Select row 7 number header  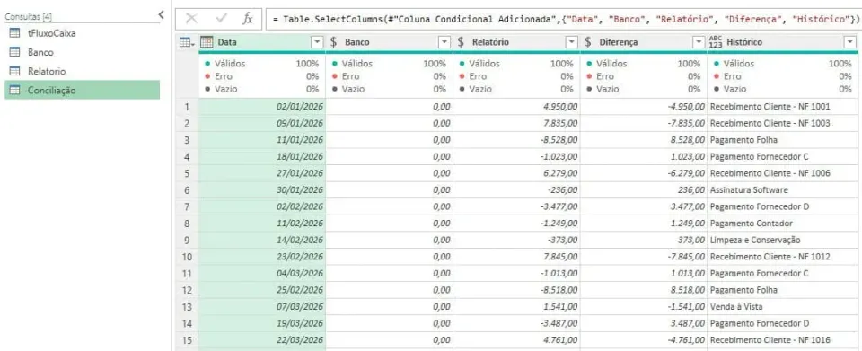pyautogui.click(x=187, y=206)
